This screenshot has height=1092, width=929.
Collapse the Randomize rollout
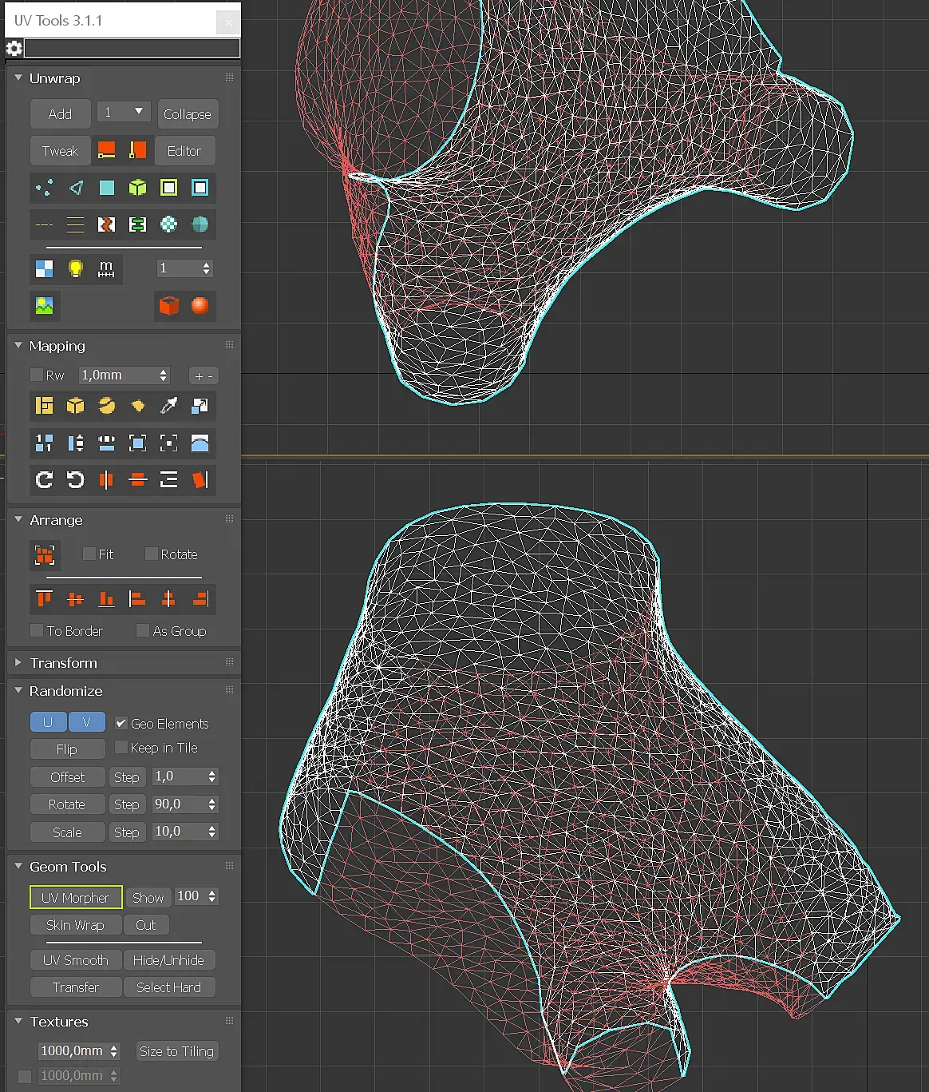[x=18, y=690]
